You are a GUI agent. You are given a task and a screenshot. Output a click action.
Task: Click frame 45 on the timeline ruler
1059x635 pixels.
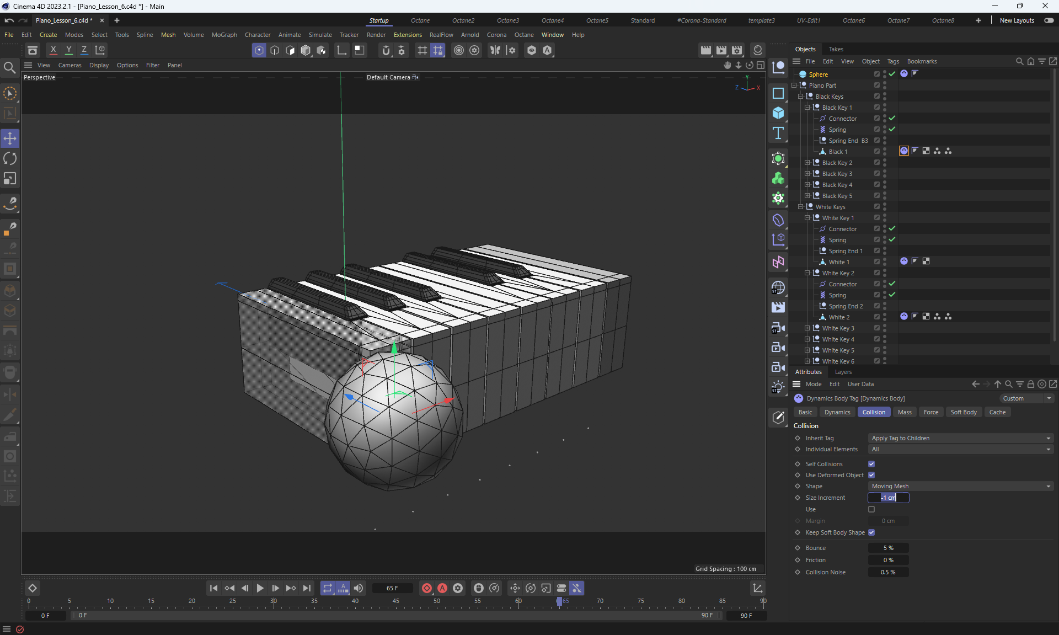[396, 601]
